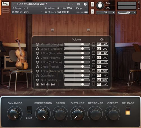The height and width of the screenshot is (128, 141).
Task: Click keyboard range icon for Quadruplet
Action: [93, 76]
